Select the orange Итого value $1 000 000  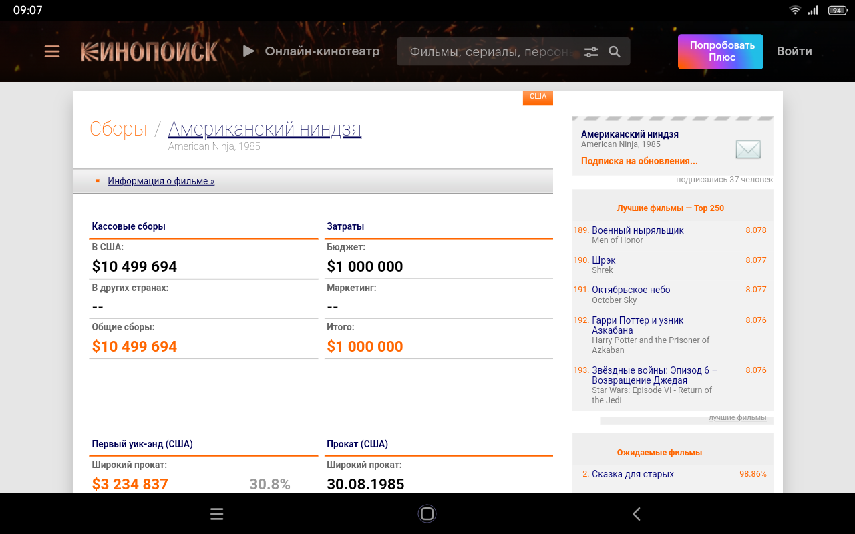[x=365, y=346]
